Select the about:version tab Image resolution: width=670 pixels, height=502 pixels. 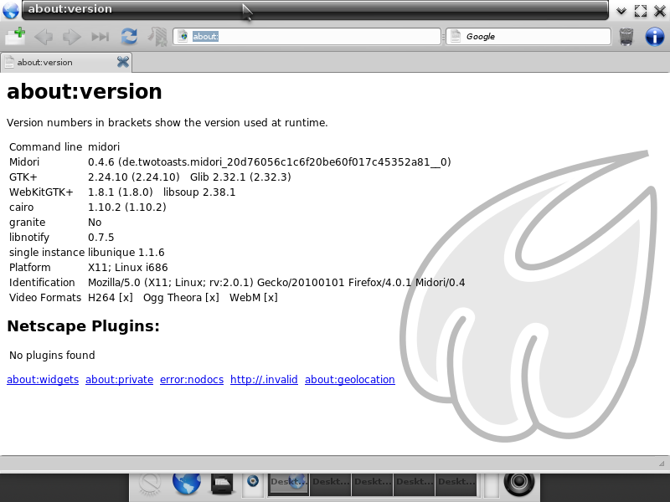[66, 62]
